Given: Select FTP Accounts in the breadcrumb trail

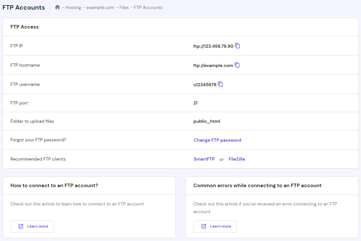Looking at the screenshot, I should (148, 7).
